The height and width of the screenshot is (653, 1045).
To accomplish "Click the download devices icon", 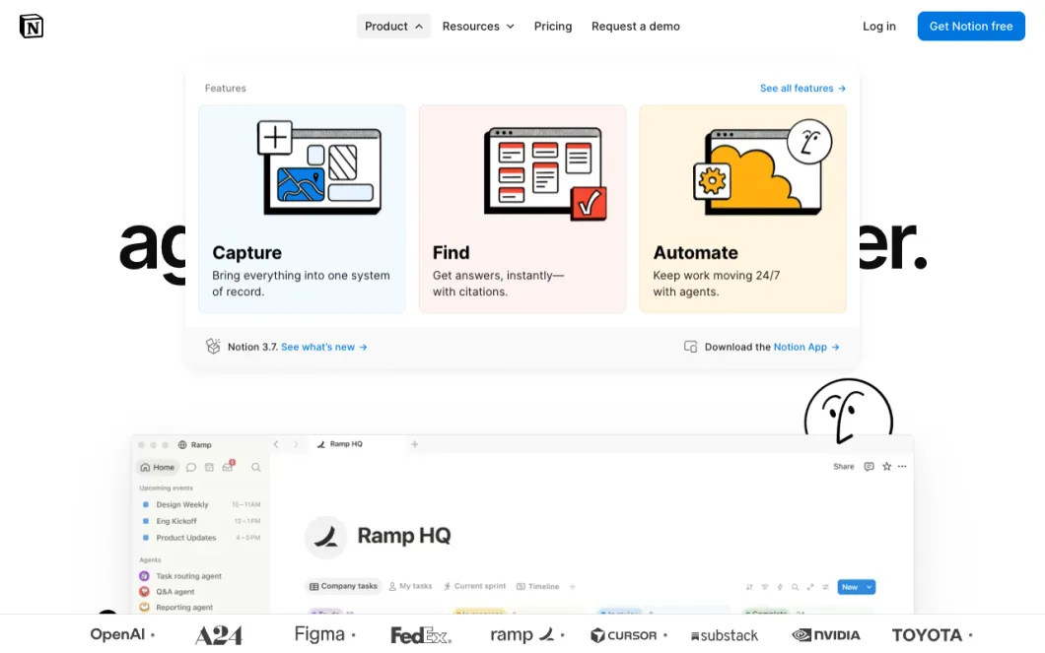I will pos(690,347).
